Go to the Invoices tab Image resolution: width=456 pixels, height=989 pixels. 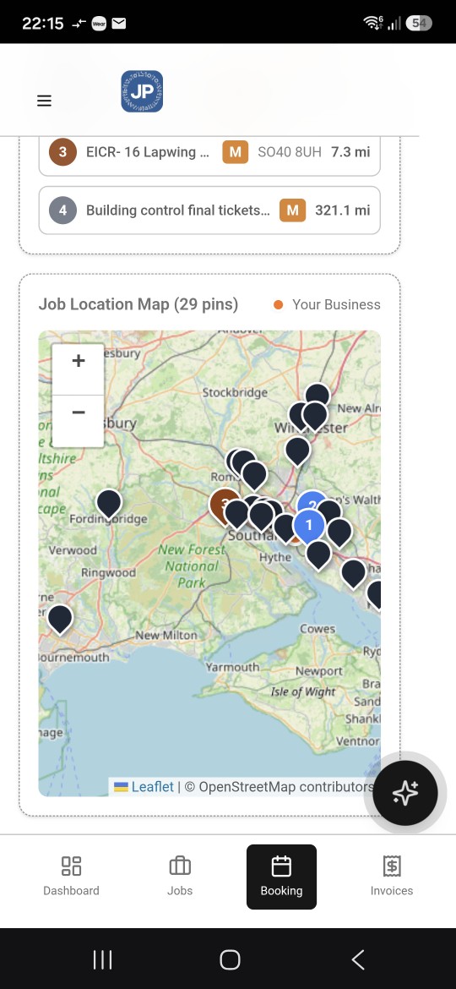point(392,877)
